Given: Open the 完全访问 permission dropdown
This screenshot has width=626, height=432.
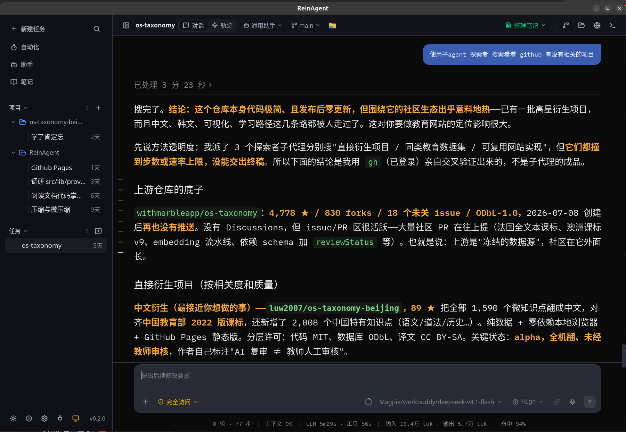Looking at the screenshot, I should (178, 402).
